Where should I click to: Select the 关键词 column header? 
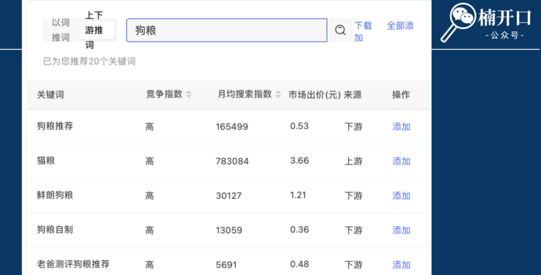(x=51, y=95)
